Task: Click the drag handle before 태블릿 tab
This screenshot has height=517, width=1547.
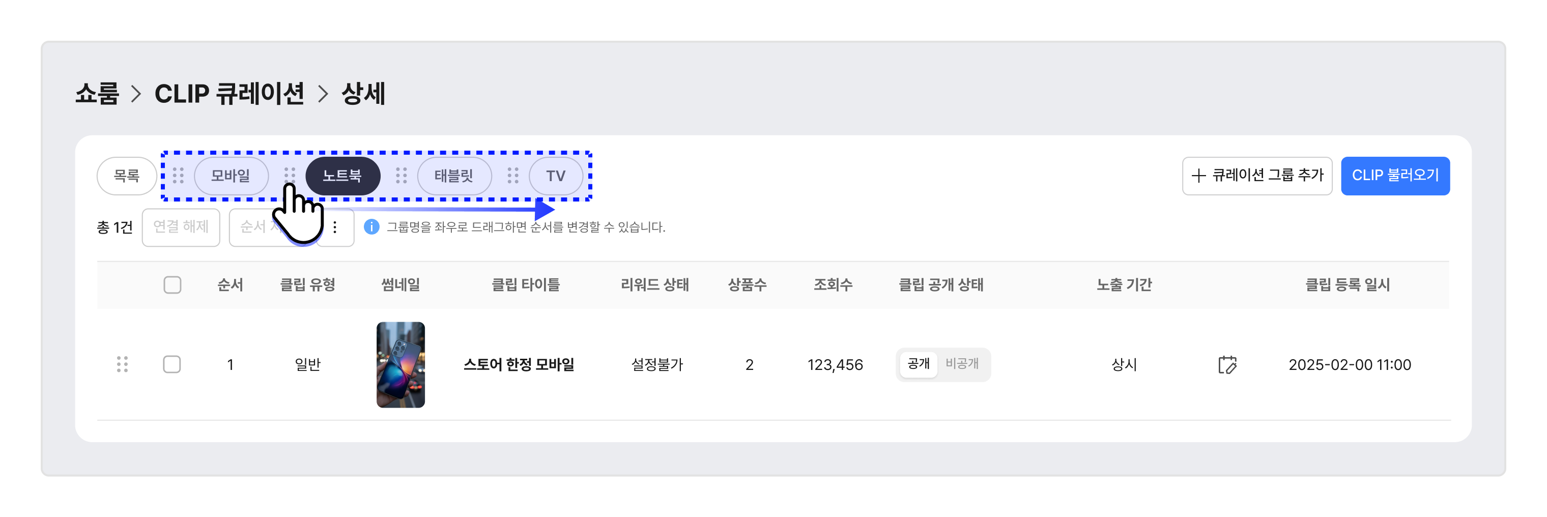Action: pos(402,176)
